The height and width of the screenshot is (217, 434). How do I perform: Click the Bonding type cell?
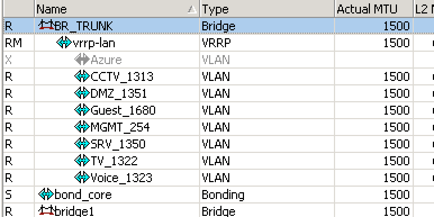tap(267, 195)
